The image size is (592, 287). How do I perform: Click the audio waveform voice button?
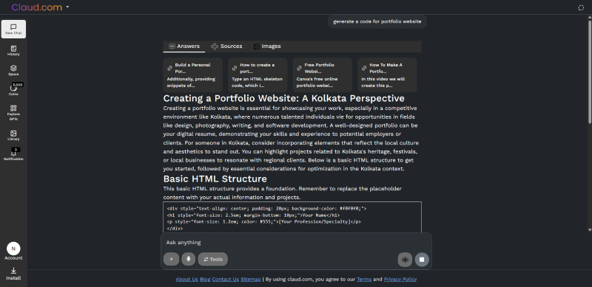click(x=405, y=260)
